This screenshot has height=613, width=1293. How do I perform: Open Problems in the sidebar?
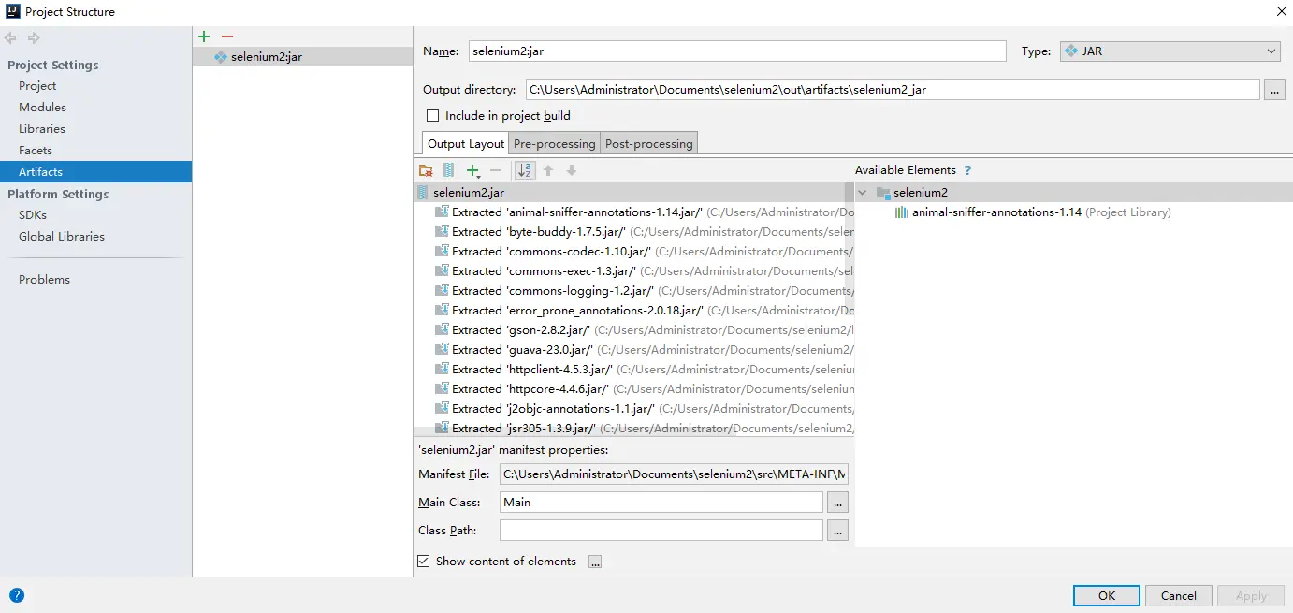[x=44, y=280]
